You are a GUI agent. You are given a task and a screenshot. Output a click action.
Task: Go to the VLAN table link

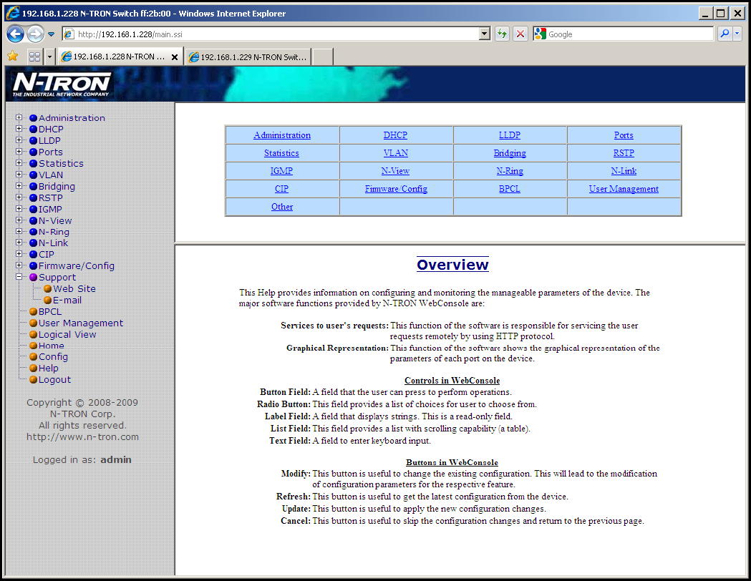396,152
